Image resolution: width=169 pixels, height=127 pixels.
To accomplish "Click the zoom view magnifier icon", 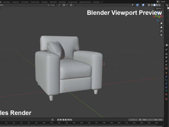I will pyautogui.click(x=161, y=23).
